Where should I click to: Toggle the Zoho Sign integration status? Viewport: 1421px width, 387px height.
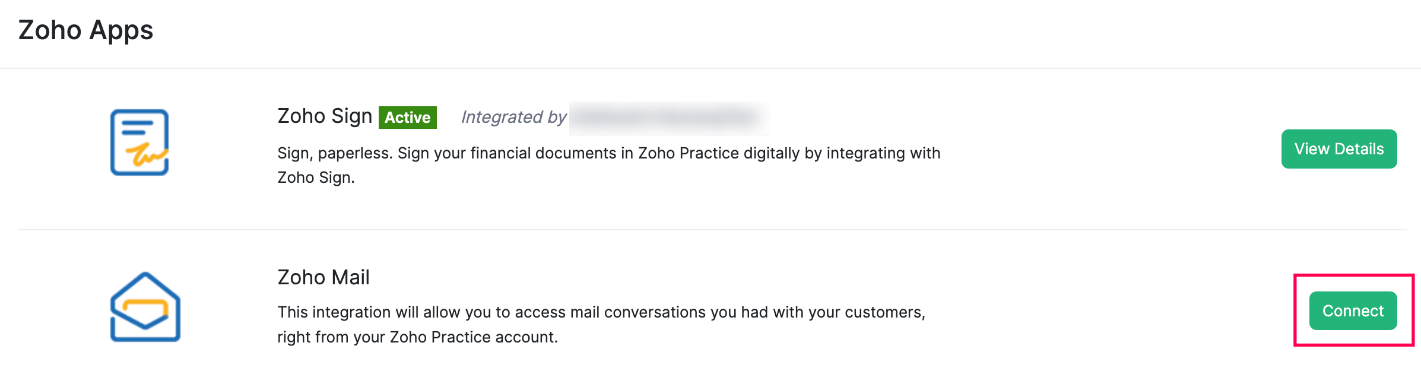coord(408,118)
